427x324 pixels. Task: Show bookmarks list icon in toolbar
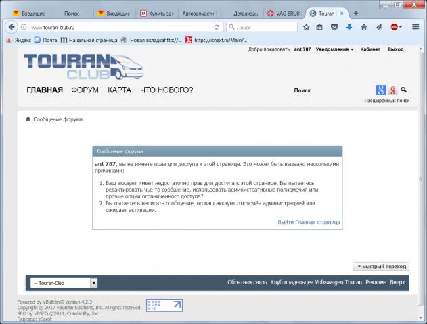pos(319,27)
